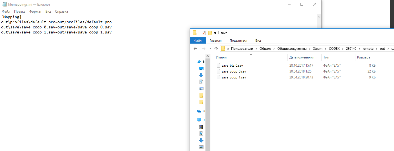Screen dimensions: 394x151
Task: Click CODEX in the address bar path
Action: (x=334, y=49)
